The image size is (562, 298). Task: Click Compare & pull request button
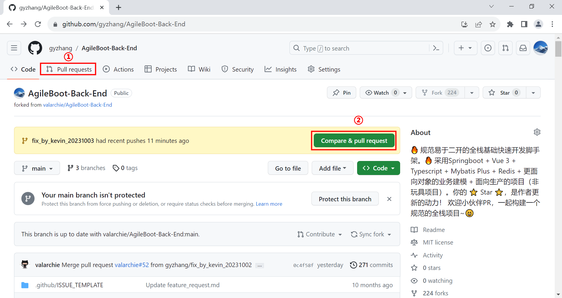pyautogui.click(x=354, y=141)
